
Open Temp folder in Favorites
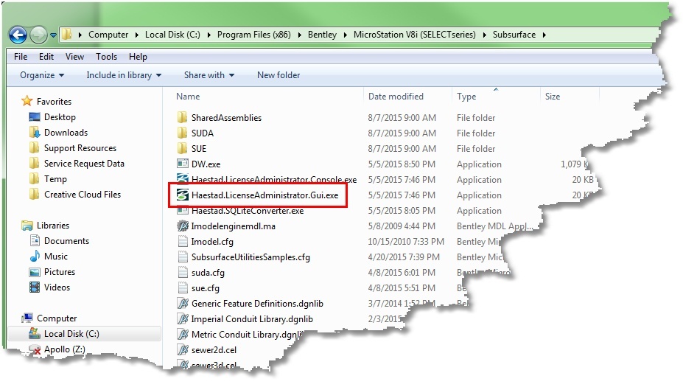coord(55,179)
